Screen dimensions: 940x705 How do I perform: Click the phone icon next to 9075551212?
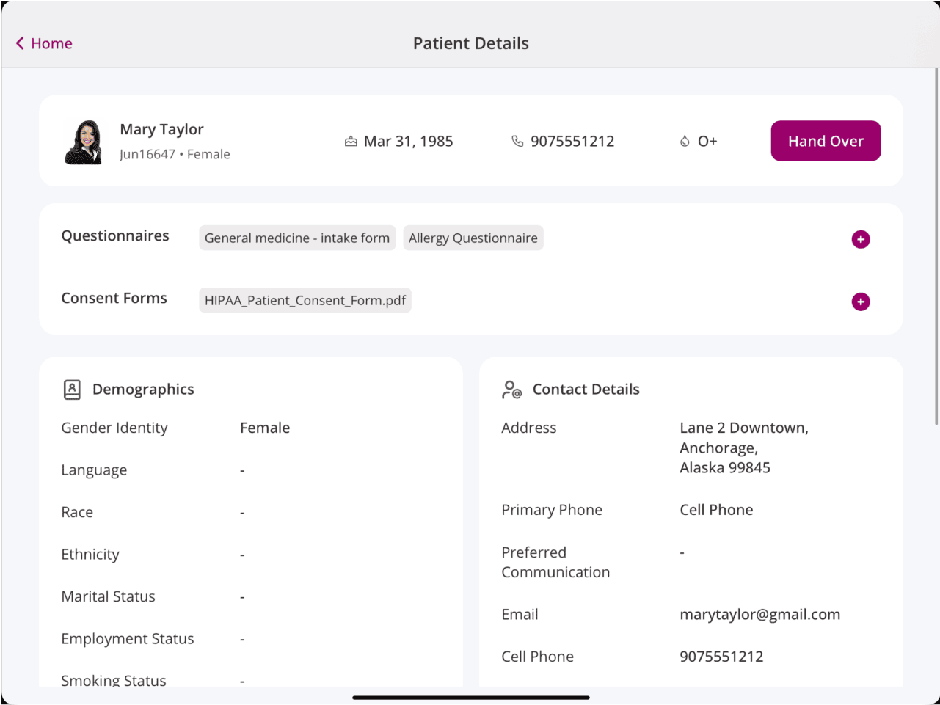[517, 141]
